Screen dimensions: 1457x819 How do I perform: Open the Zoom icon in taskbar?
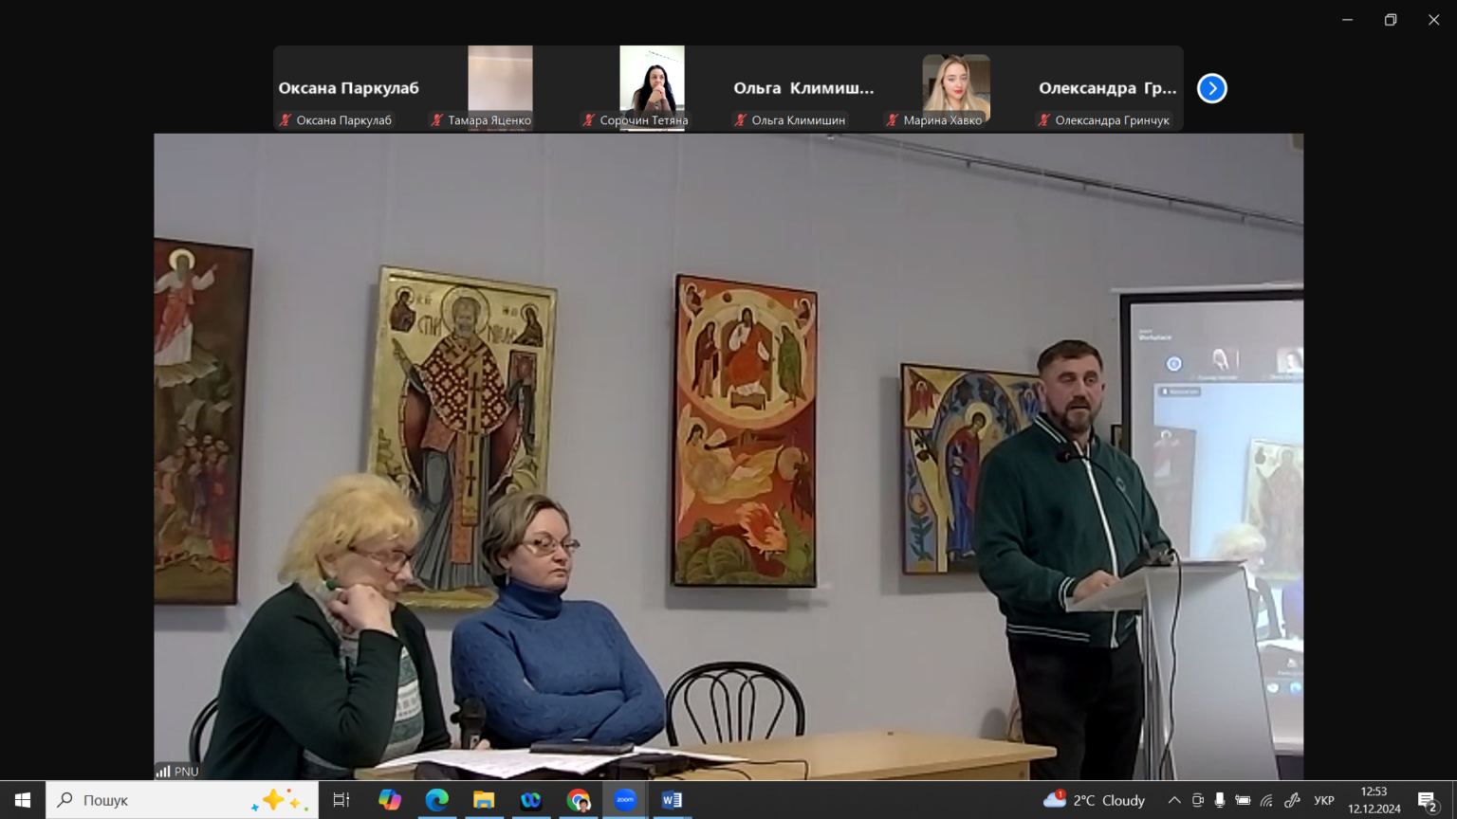pyautogui.click(x=625, y=800)
